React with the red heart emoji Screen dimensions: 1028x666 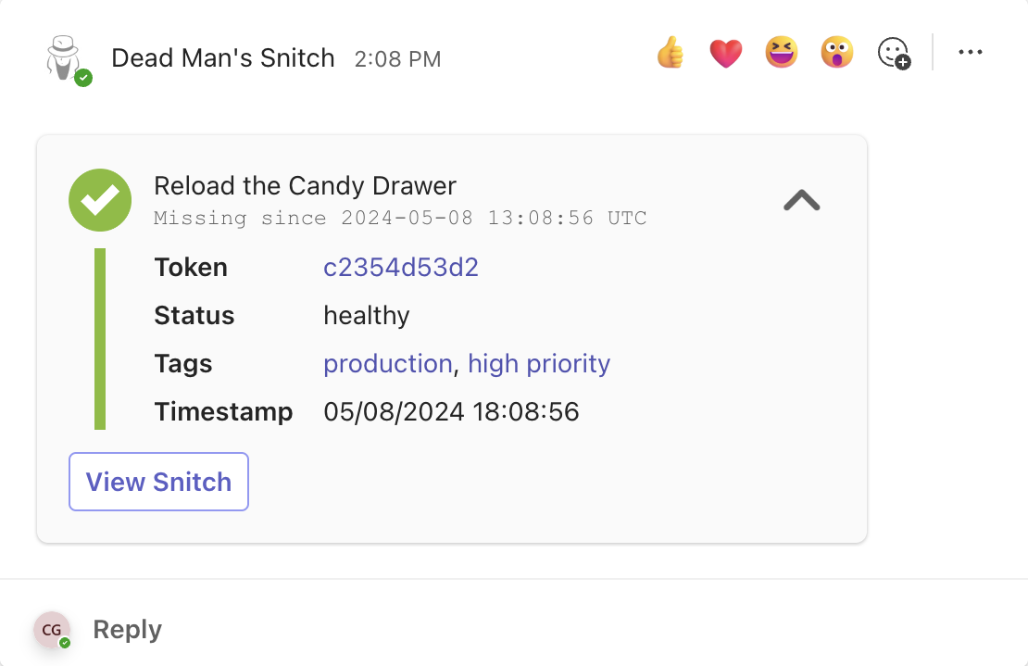(726, 53)
